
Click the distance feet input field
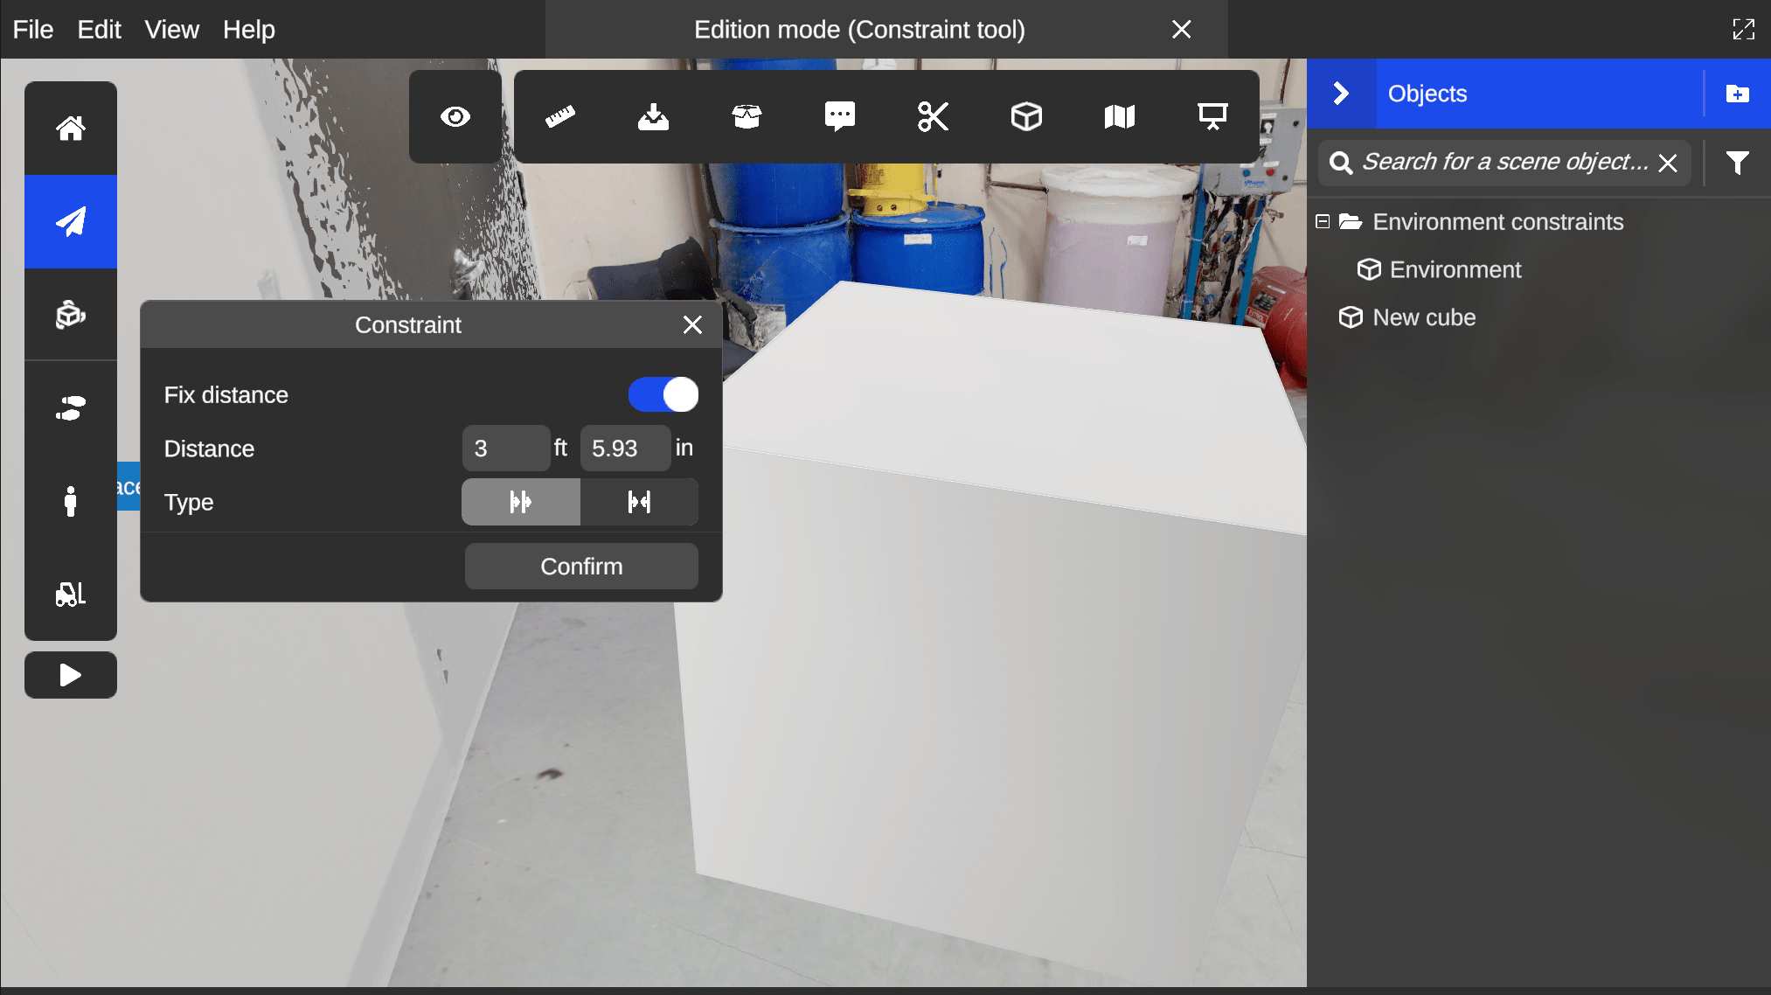point(505,449)
